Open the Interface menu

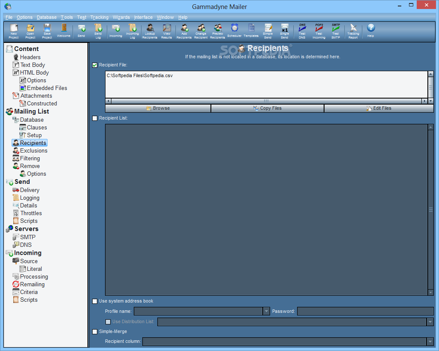click(x=143, y=17)
